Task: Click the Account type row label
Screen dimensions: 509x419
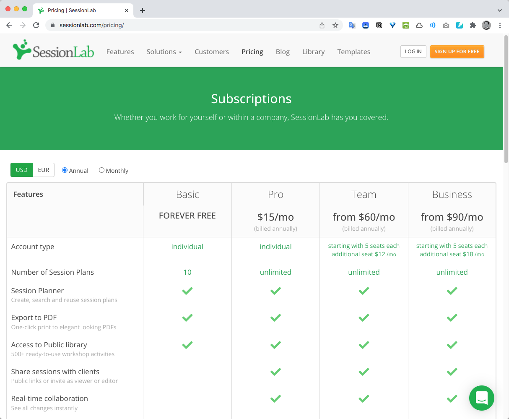Action: pyautogui.click(x=33, y=247)
